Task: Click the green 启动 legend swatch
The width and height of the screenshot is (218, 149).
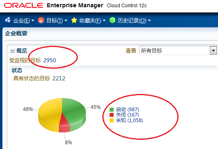Action: pos(112,110)
